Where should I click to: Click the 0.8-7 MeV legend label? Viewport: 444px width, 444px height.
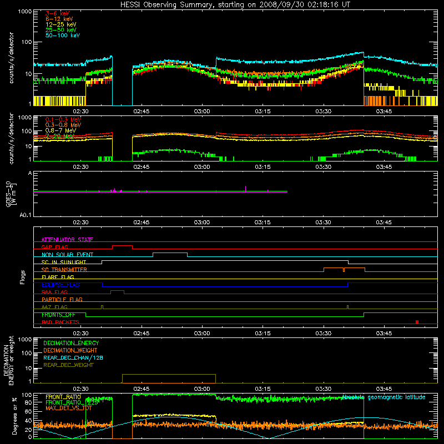[x=60, y=130]
